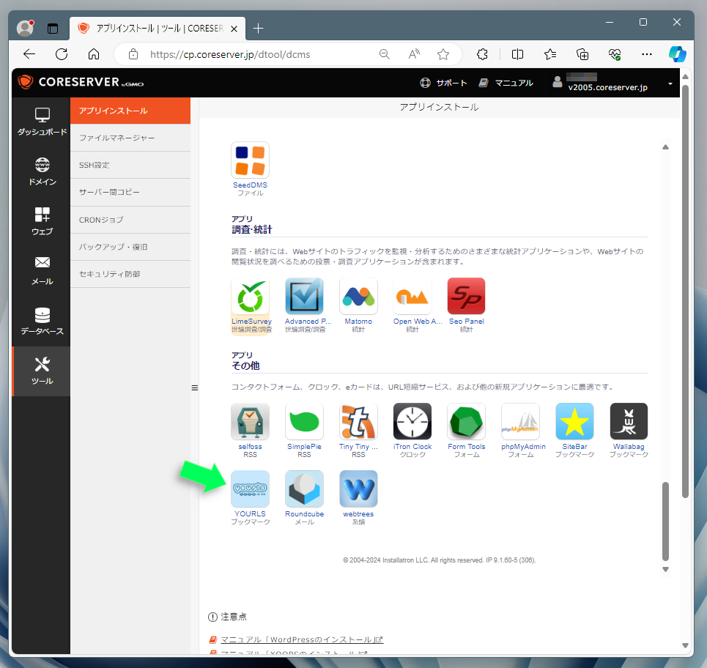Viewport: 707px width, 668px height.
Task: Open the YOURLS bookmark app
Action: (x=250, y=489)
